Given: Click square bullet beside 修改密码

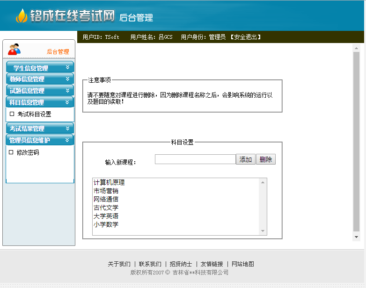Looking at the screenshot, I should pos(11,152).
